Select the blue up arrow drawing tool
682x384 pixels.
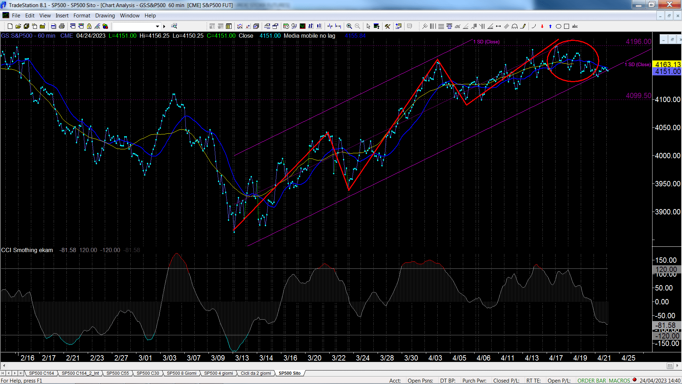coord(550,26)
